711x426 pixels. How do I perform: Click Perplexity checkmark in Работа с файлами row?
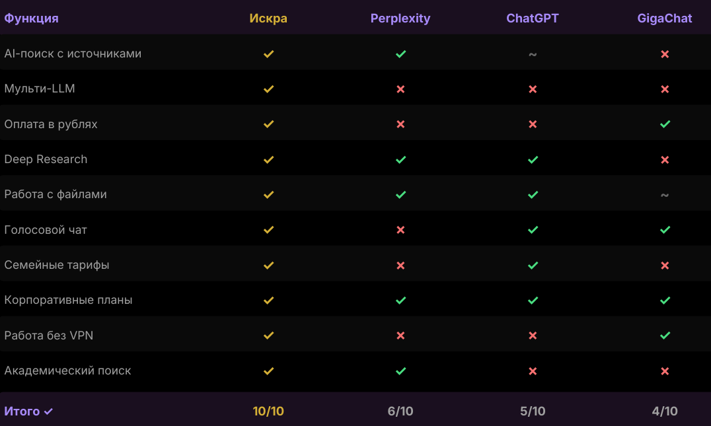[x=401, y=194]
